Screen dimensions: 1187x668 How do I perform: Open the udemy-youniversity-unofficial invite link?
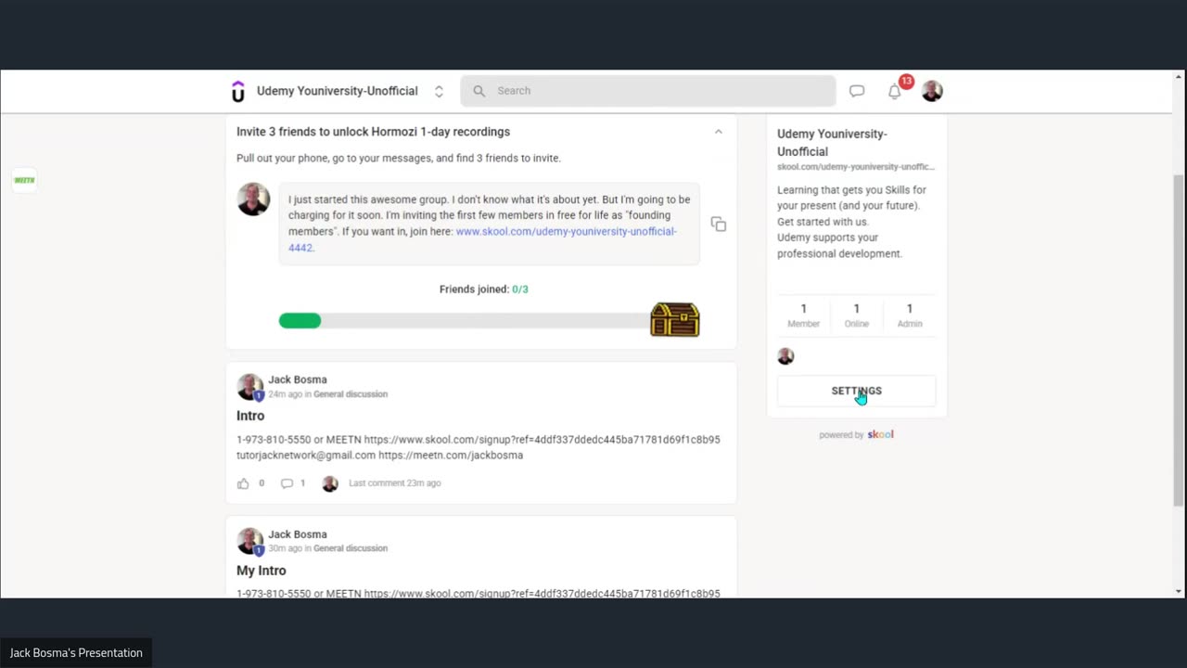tap(566, 231)
